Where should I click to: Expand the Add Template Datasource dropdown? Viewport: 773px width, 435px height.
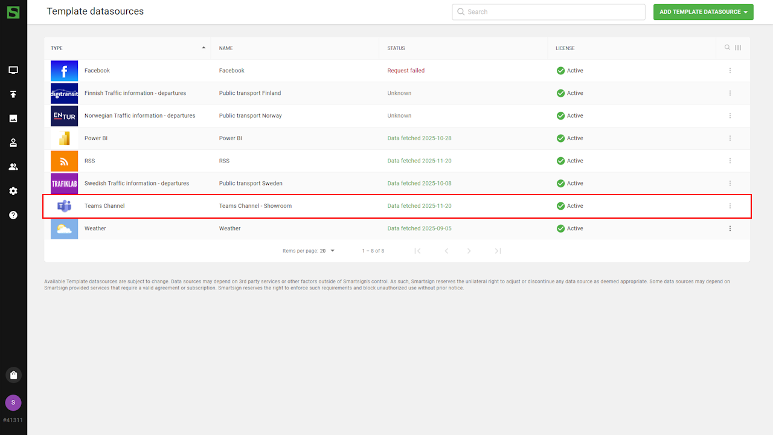703,12
